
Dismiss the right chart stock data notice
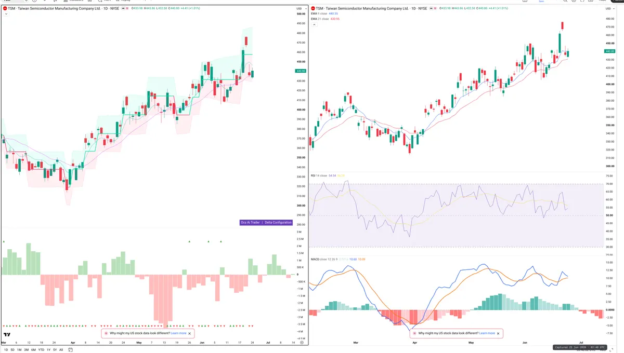[x=498, y=333]
